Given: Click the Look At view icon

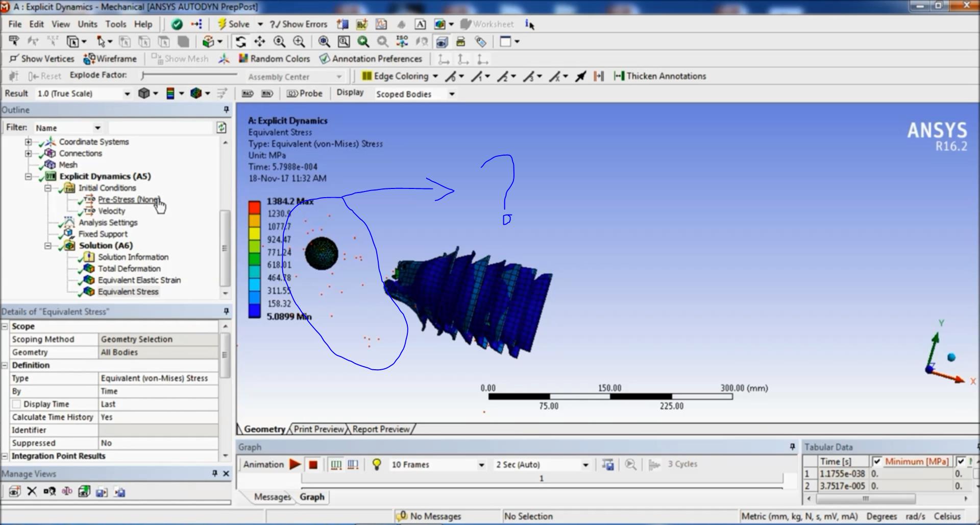Looking at the screenshot, I should 422,42.
